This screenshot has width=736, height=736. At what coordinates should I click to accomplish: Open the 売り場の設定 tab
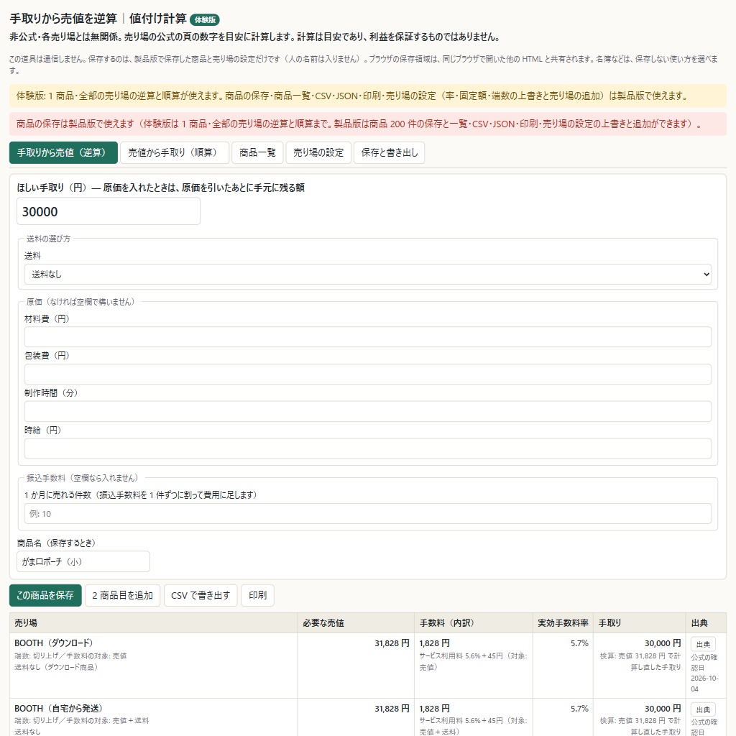point(318,152)
